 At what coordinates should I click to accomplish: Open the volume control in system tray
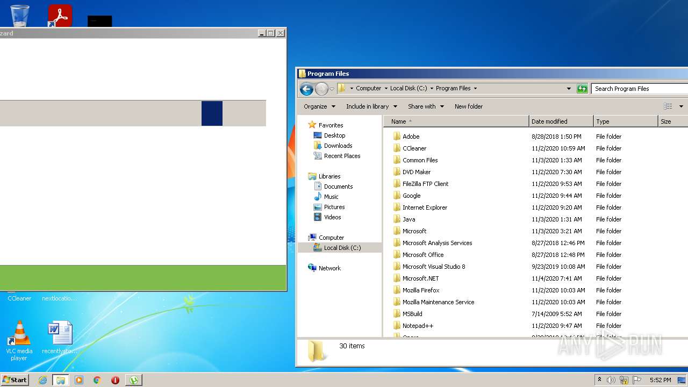coord(611,380)
